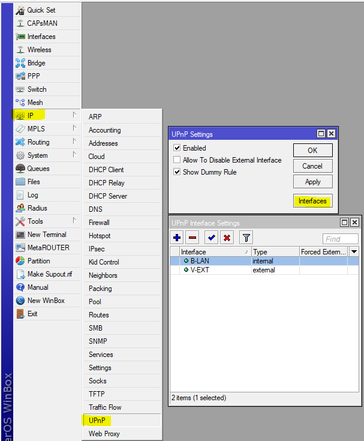
Task: Expand the Routing submenu arrow
Action: click(x=74, y=141)
